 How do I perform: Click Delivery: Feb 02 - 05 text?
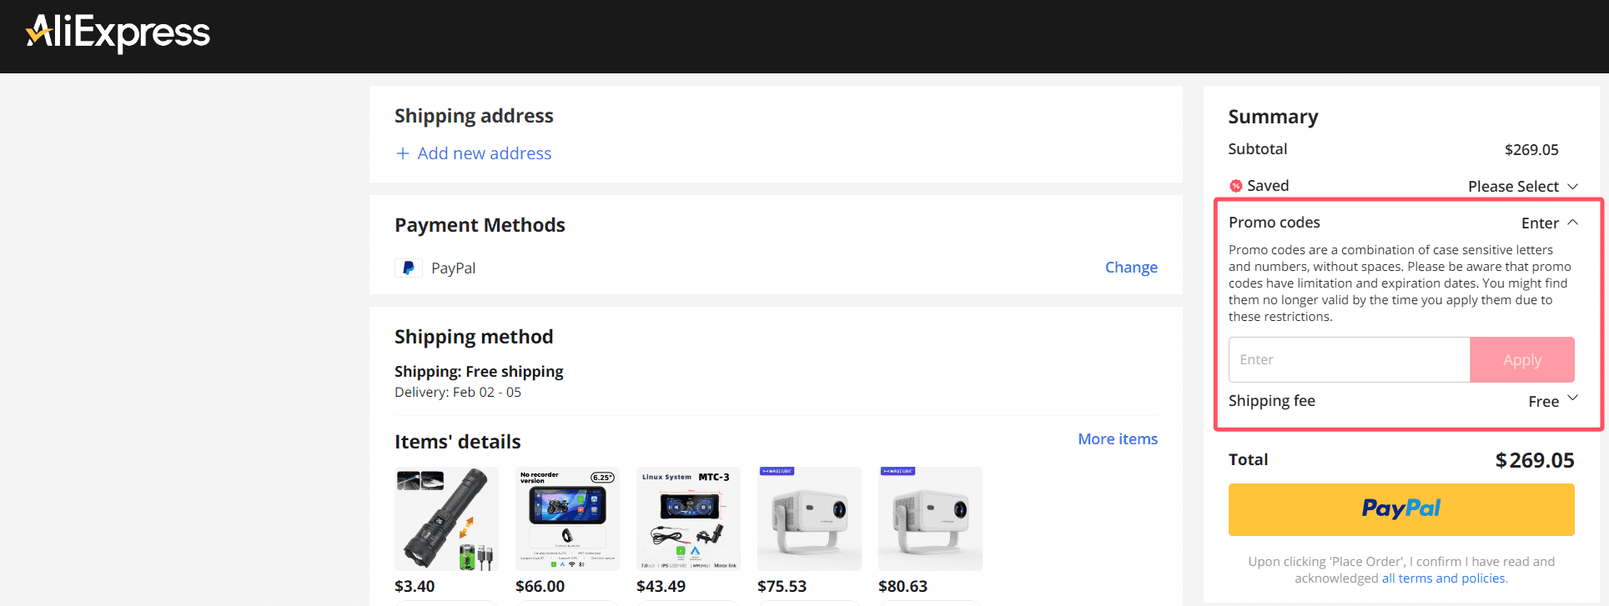[x=458, y=393]
